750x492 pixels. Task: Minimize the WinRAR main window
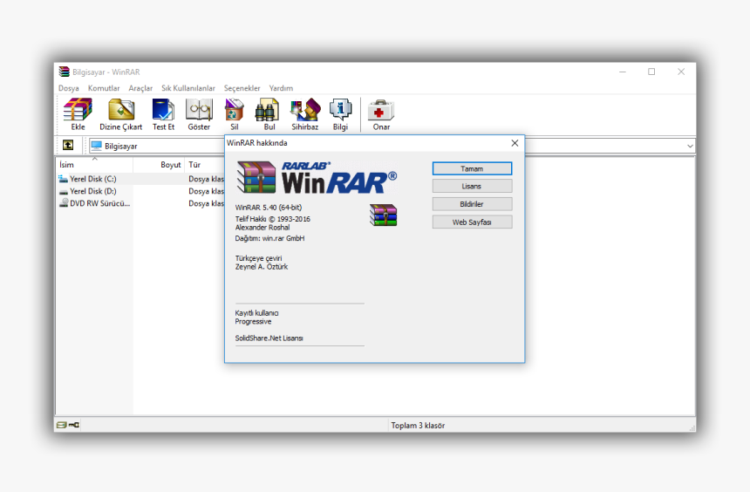click(x=623, y=72)
